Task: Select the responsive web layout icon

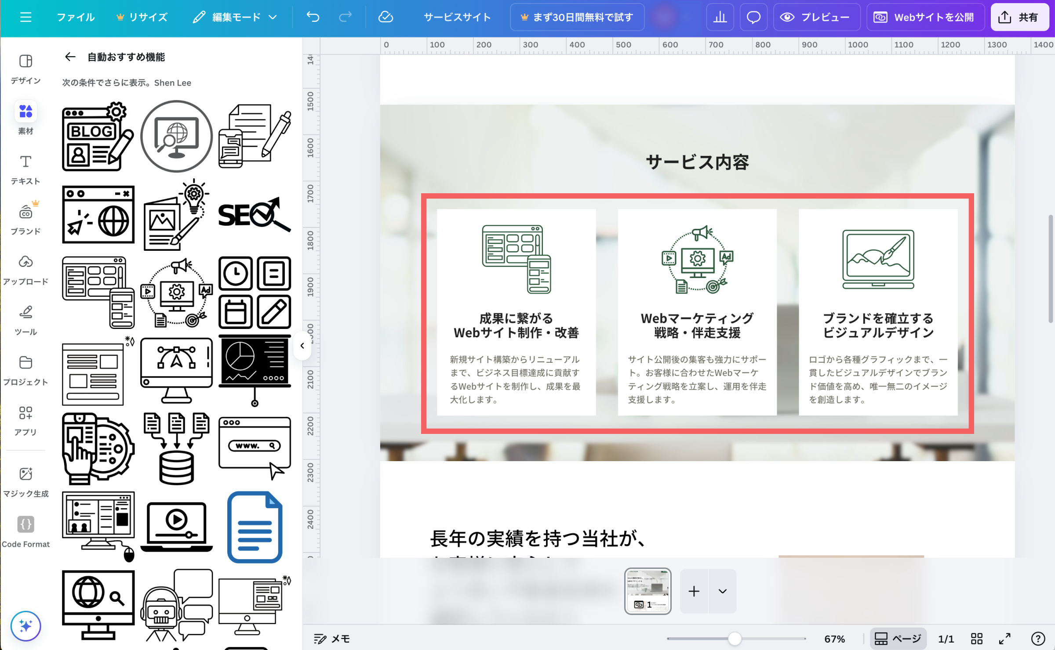Action: click(98, 292)
